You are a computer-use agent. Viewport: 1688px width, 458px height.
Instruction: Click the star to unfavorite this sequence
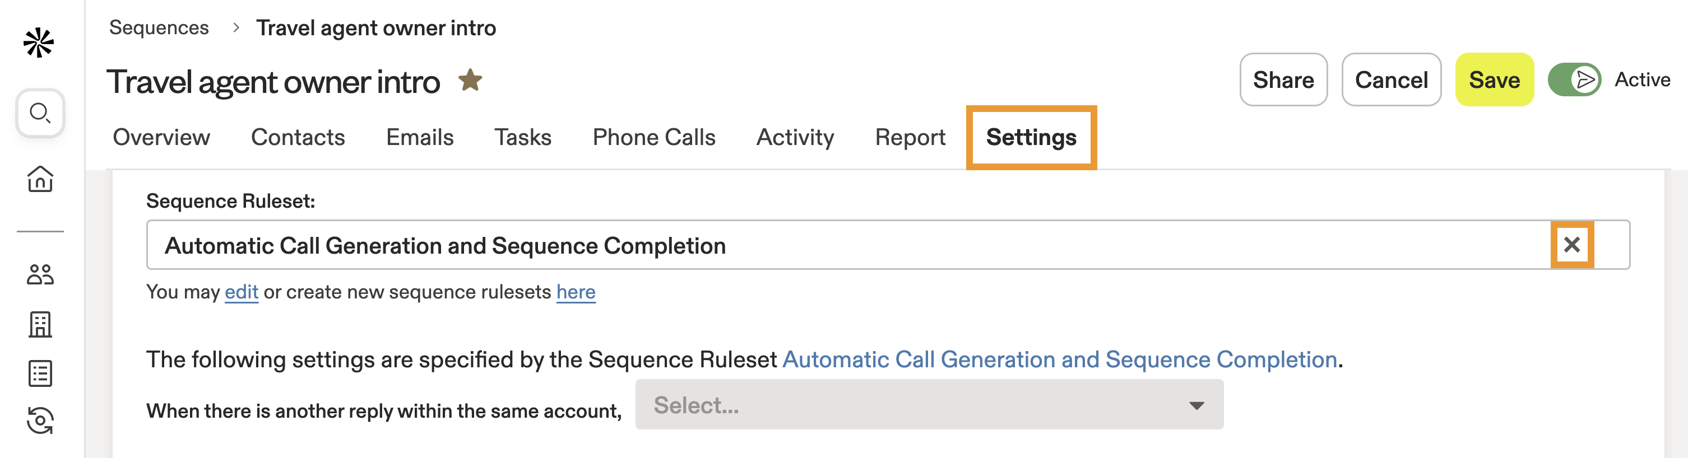click(x=470, y=81)
